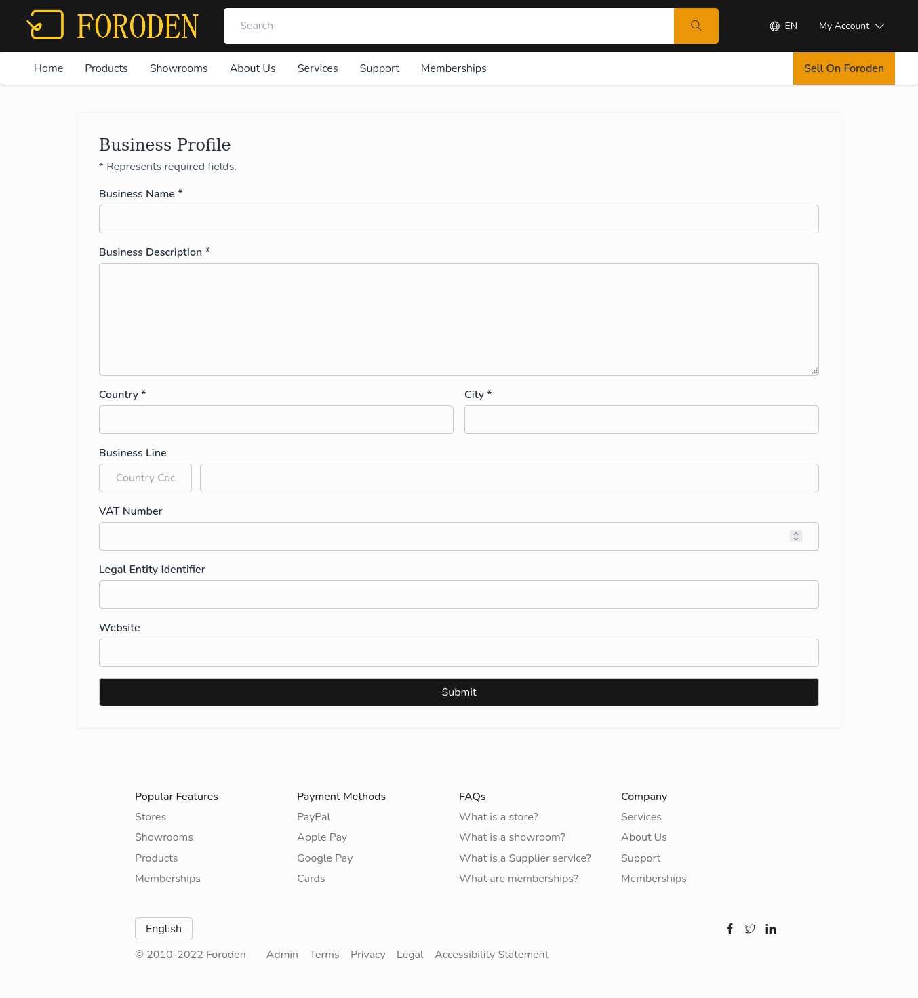Click the description textarea resize handle

[x=814, y=371]
